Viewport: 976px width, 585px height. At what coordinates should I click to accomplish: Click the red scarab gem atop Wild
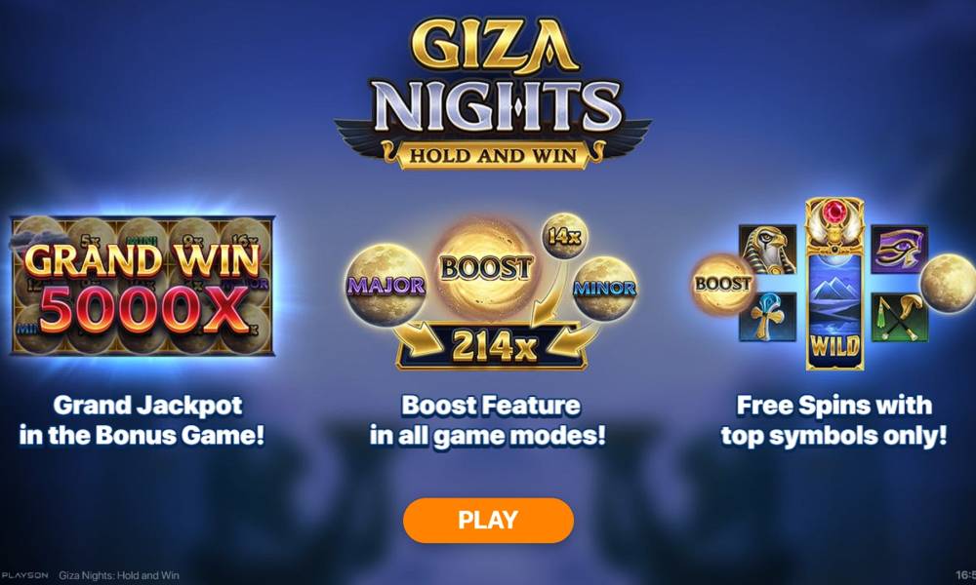point(834,214)
